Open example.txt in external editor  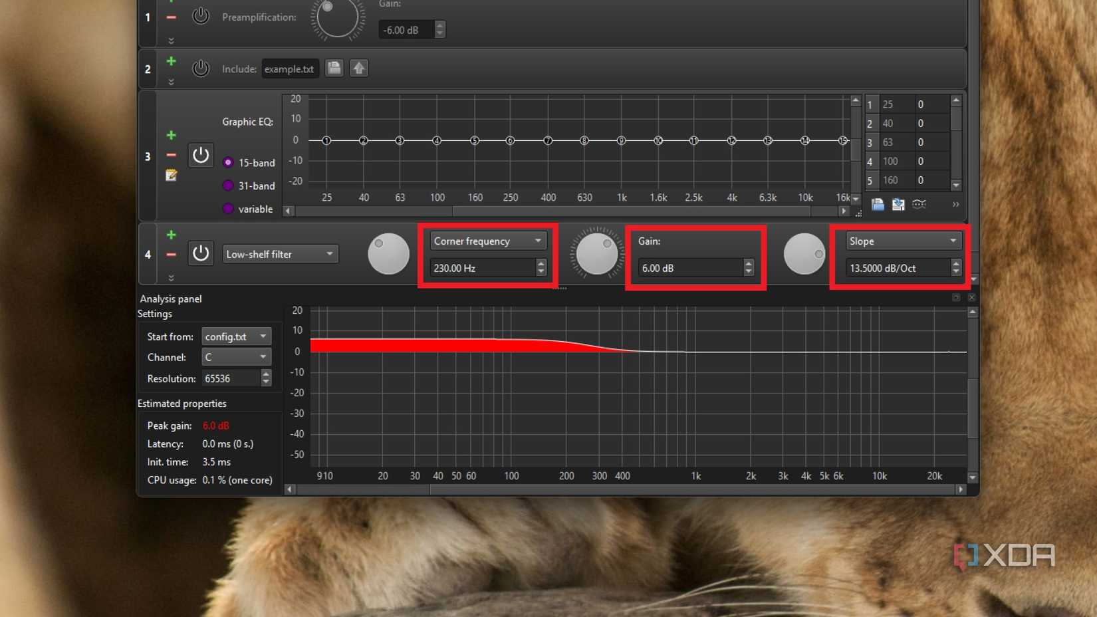point(358,68)
